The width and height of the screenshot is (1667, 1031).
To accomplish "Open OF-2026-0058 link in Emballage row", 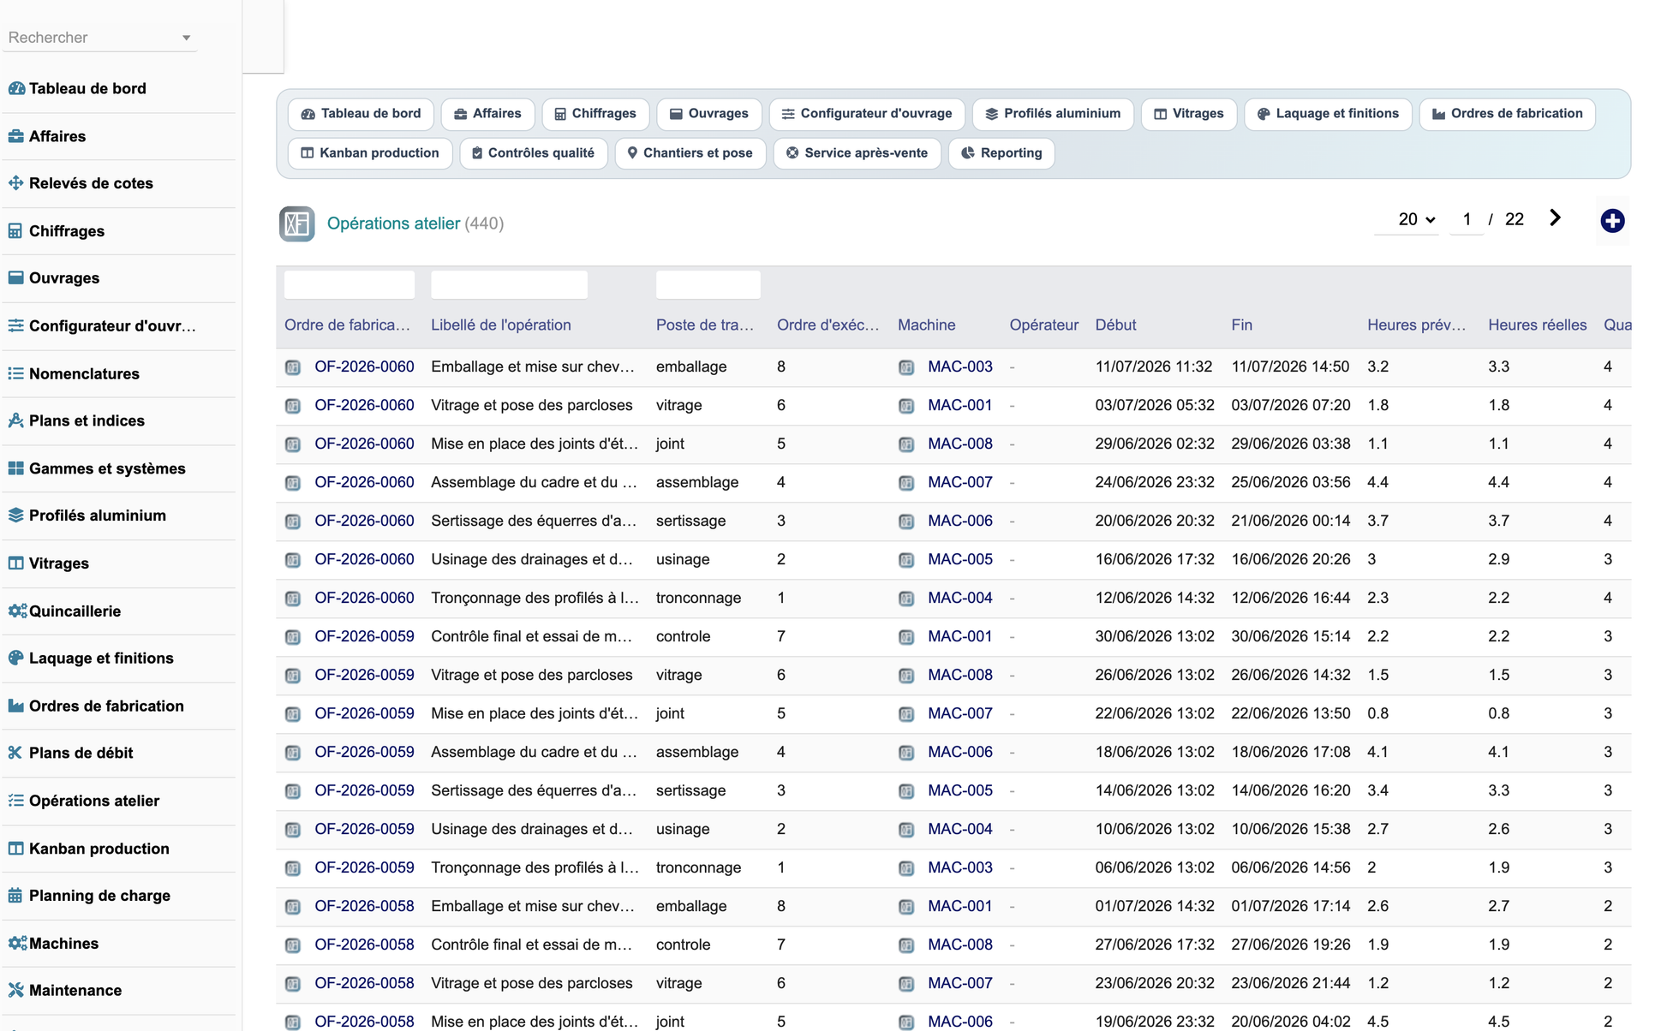I will click(364, 906).
